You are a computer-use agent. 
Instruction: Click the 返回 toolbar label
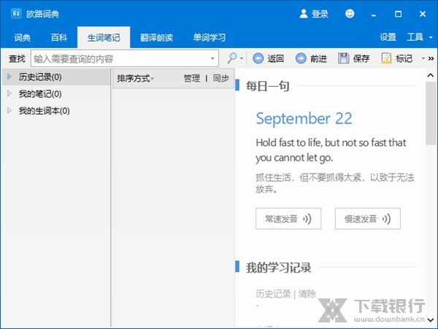coord(276,58)
